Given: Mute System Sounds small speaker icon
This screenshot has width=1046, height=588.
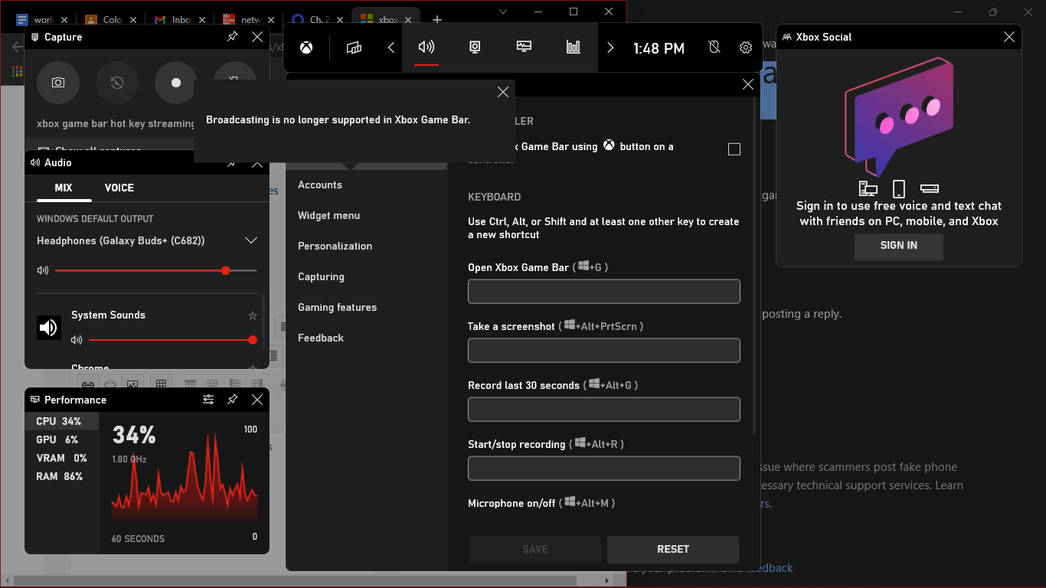Looking at the screenshot, I should click(x=77, y=340).
